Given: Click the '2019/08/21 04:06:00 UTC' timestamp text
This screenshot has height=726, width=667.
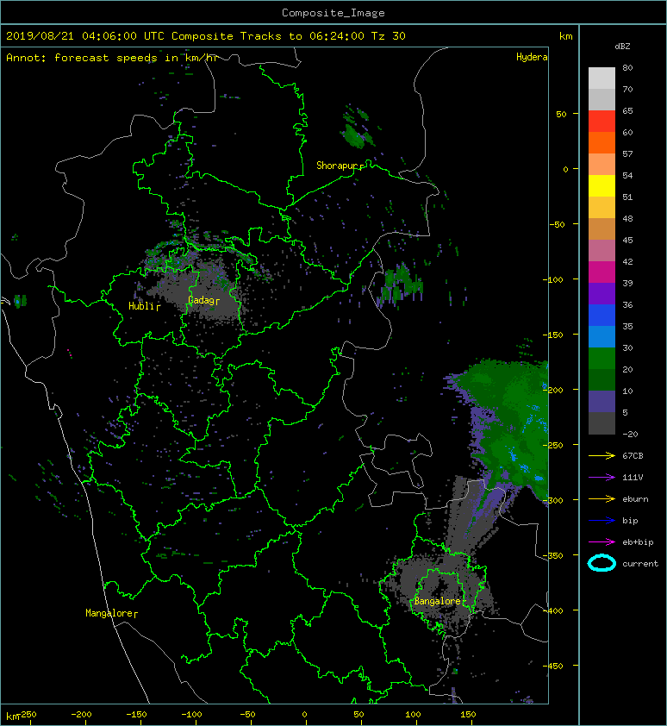Looking at the screenshot, I should click(x=85, y=36).
